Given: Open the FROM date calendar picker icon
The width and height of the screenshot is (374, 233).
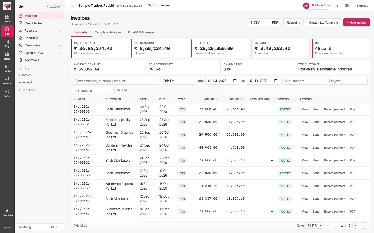Looking at the screenshot, I should [235, 81].
